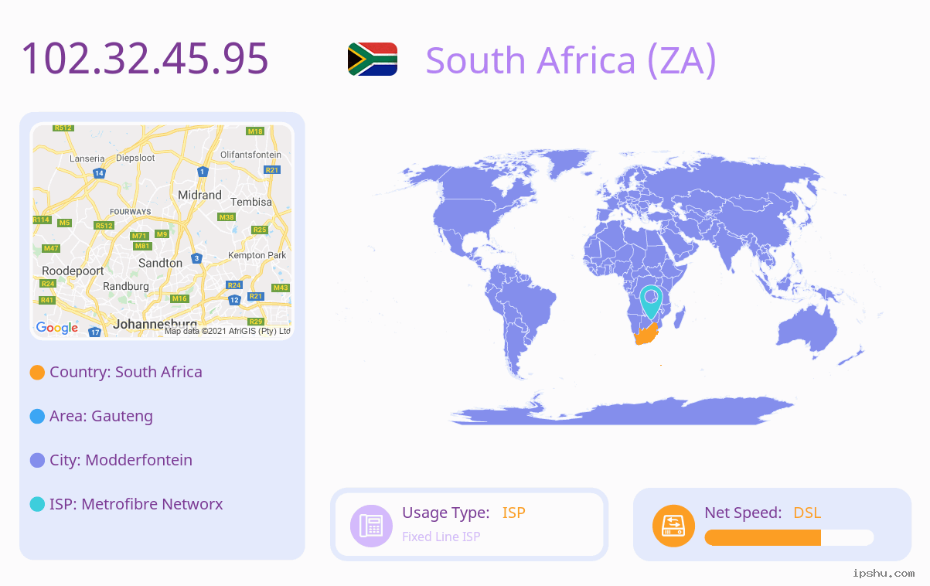
Task: Click the Fixed Line ISP text
Action: (x=441, y=537)
